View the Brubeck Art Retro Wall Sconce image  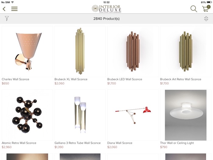pyautogui.click(x=186, y=52)
